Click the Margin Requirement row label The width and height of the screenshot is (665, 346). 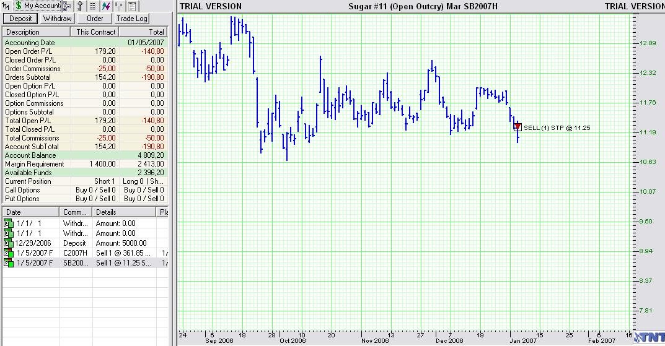point(34,164)
